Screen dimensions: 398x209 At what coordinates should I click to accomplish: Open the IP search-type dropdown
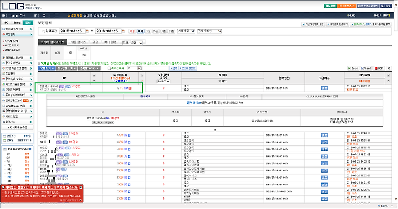tap(134, 69)
